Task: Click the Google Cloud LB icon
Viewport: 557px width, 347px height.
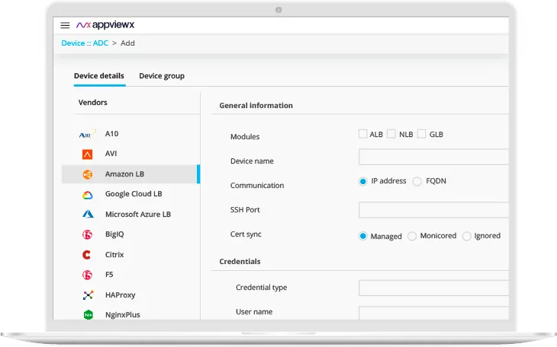Action: coord(88,195)
